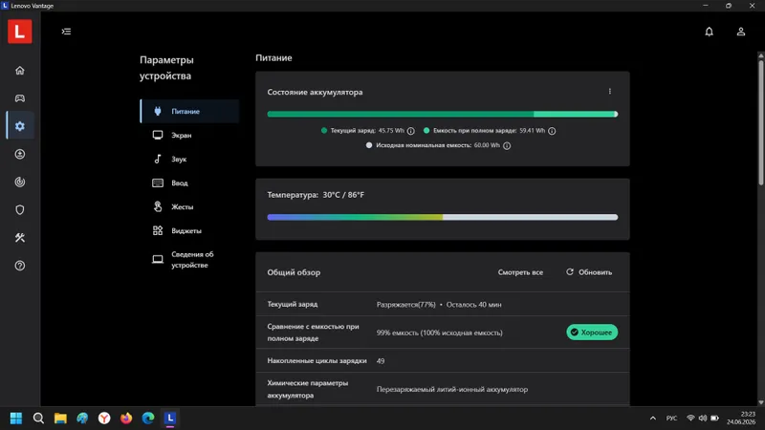Open the help question mark icon

(19, 266)
